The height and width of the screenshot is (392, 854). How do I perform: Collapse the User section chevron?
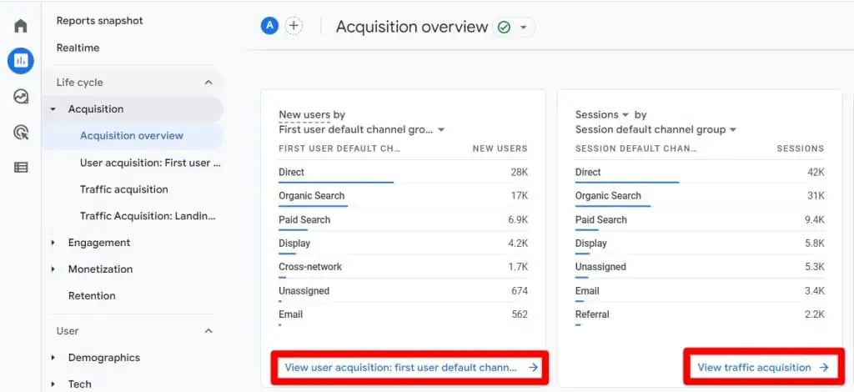click(208, 330)
